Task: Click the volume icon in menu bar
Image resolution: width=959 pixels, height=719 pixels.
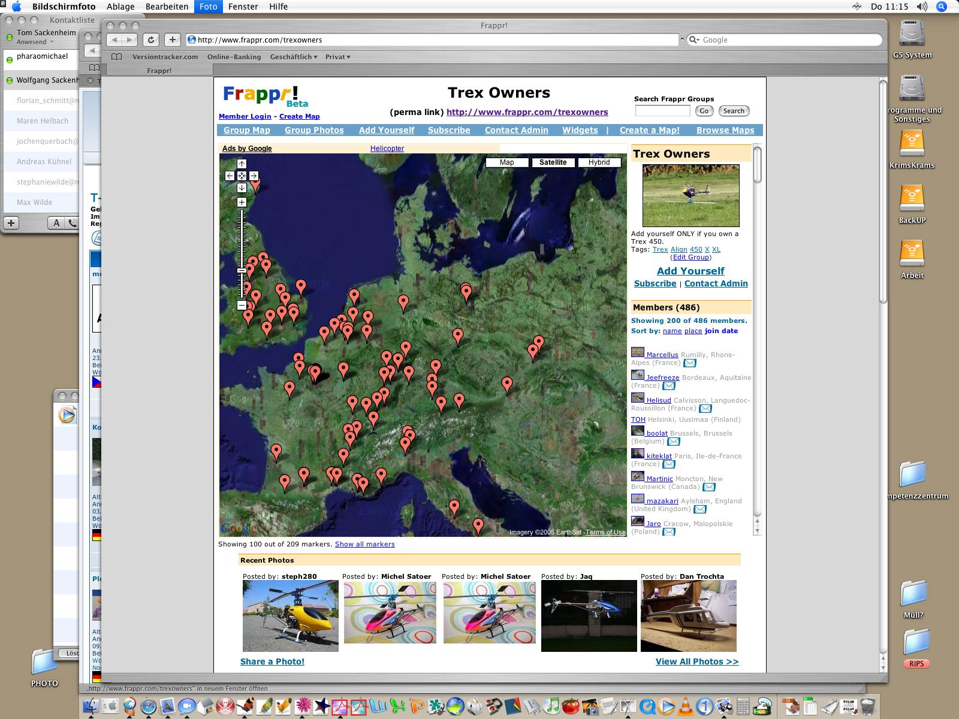Action: coord(922,7)
